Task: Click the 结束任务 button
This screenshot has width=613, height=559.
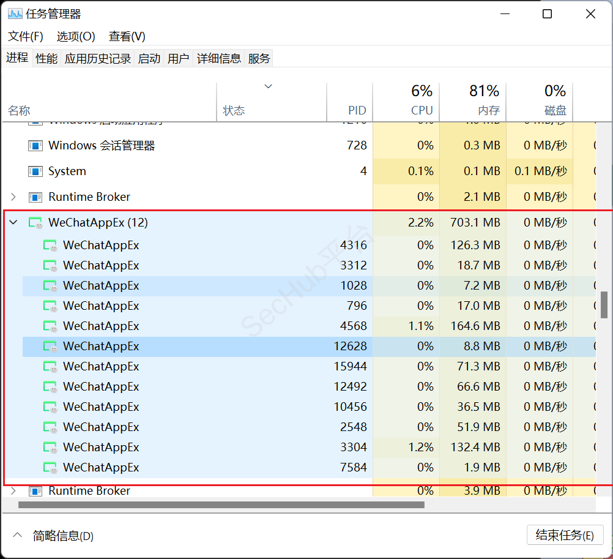Action: (x=565, y=535)
